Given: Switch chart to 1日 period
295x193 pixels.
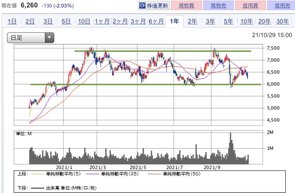Looking at the screenshot, I should 12,22.
